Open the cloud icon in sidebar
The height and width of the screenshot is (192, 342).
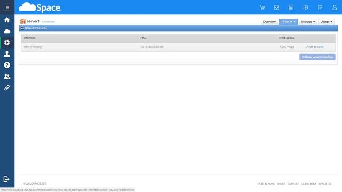[7, 31]
